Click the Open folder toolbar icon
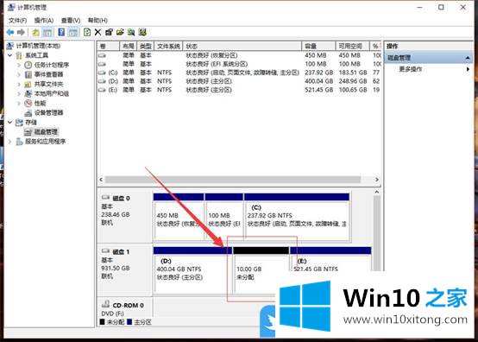This screenshot has height=342, width=478. click(x=120, y=32)
